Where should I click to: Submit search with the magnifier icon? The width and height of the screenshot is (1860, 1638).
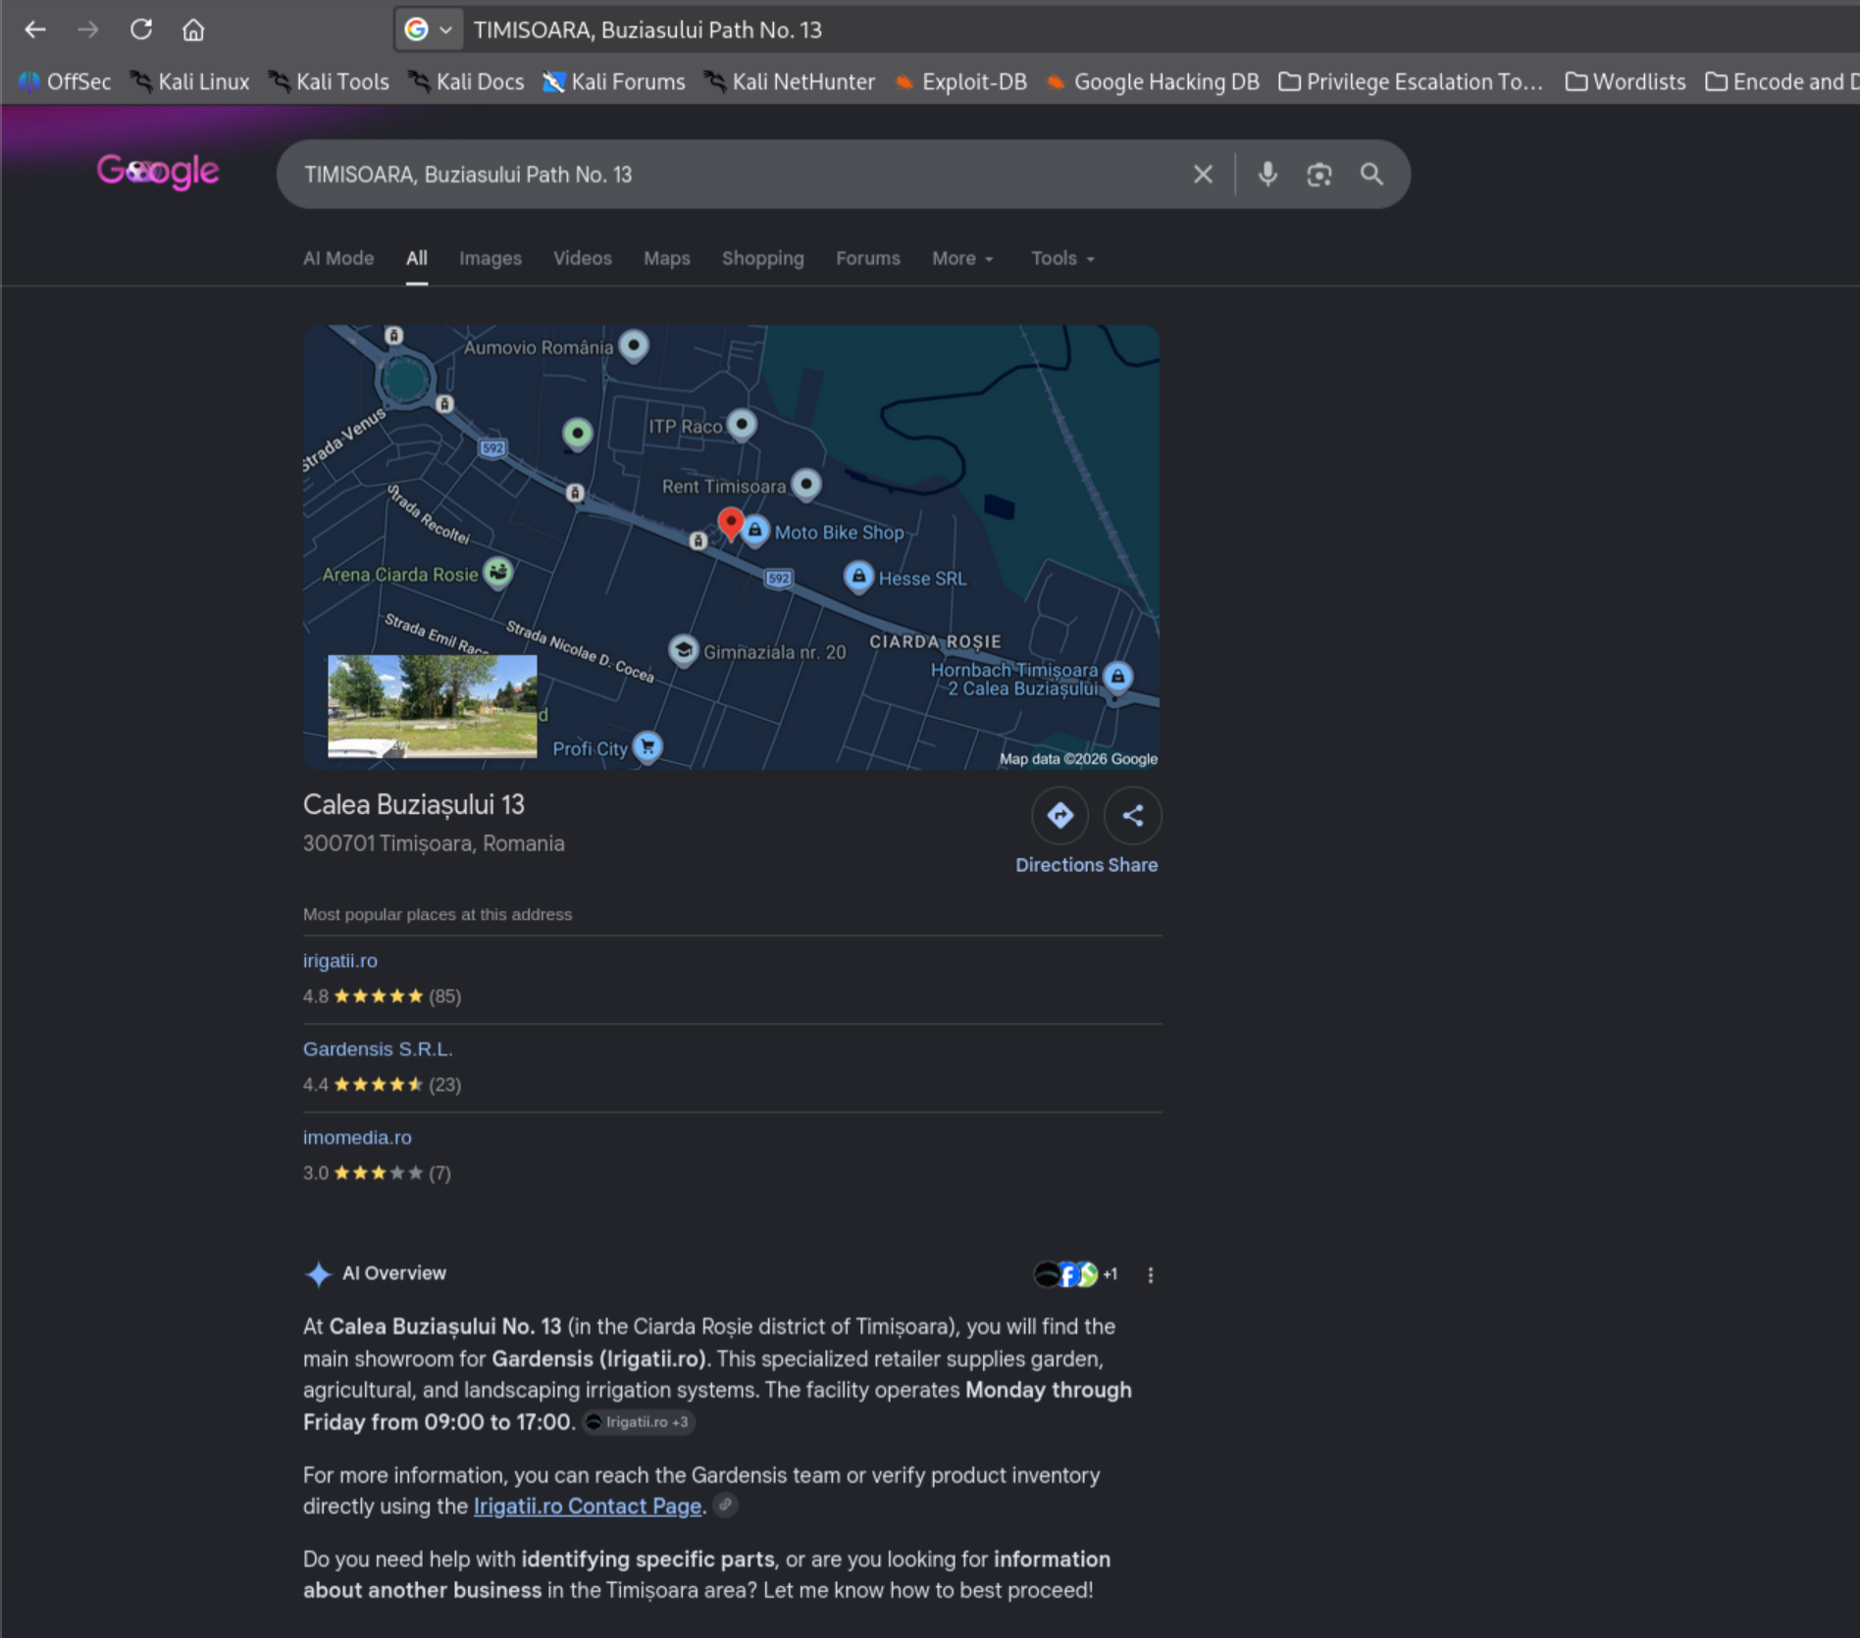pyautogui.click(x=1371, y=175)
